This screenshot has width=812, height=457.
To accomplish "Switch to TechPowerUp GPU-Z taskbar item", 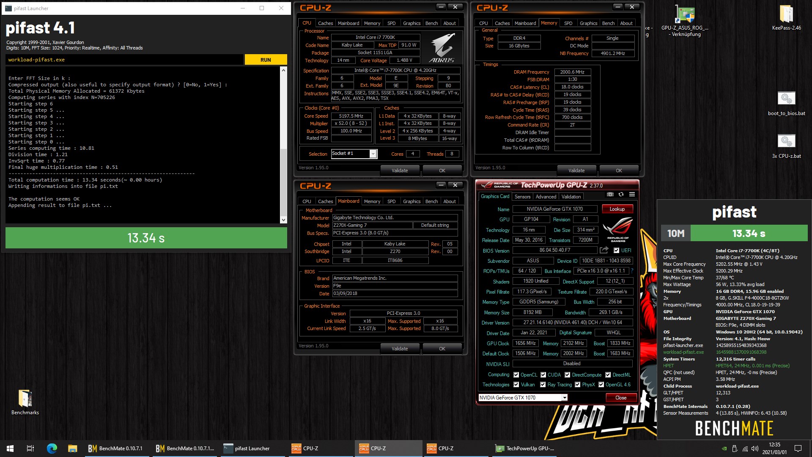I will 525,449.
